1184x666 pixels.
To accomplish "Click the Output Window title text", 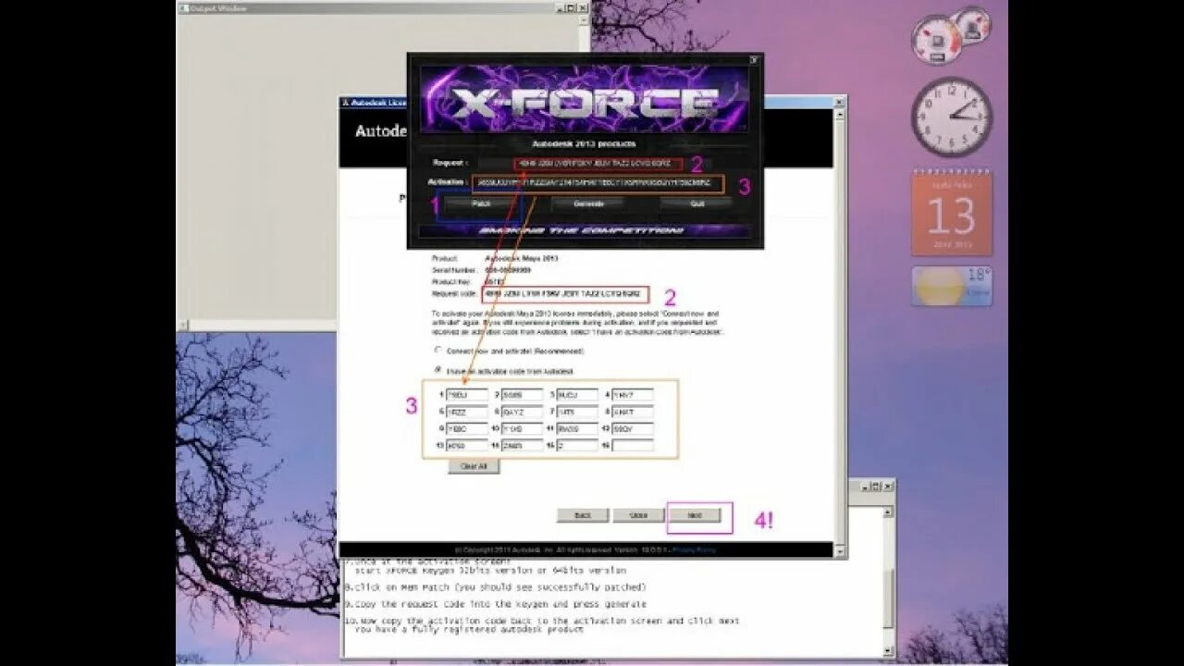I will click(x=216, y=8).
